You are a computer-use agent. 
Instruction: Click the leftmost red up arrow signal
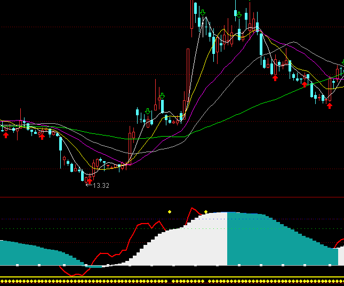[x=6, y=136]
